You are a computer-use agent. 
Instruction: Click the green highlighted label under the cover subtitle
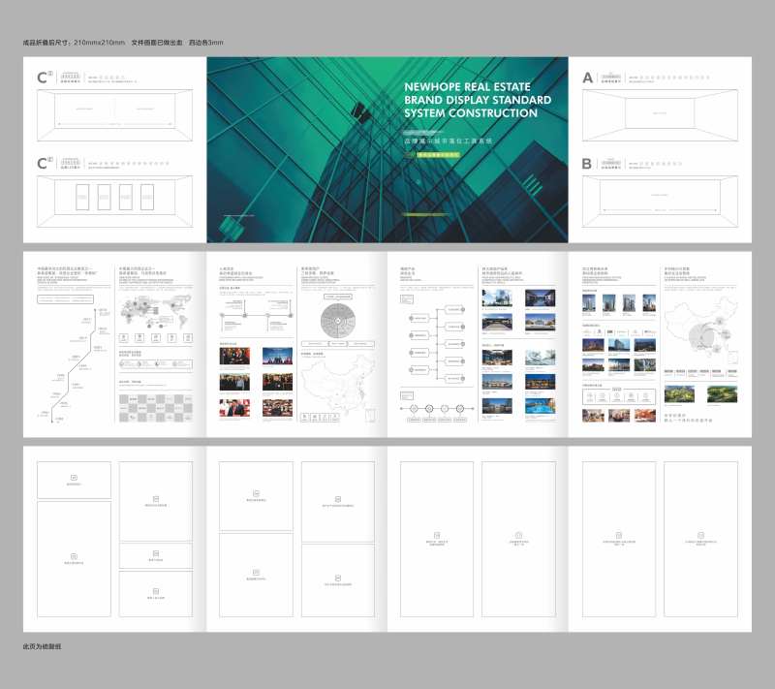click(x=439, y=155)
